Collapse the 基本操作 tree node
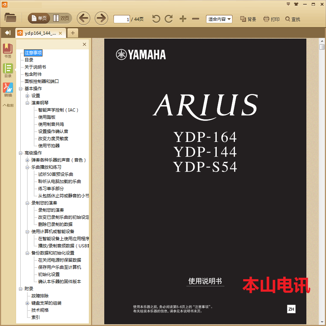Image resolution: width=326 pixels, height=326 pixels. [21, 89]
